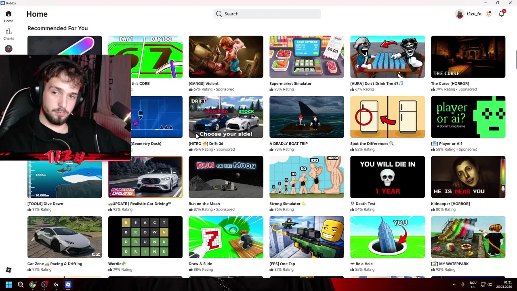Click the bottom-most sidebar icon
The image size is (517, 291).
tap(8, 270)
